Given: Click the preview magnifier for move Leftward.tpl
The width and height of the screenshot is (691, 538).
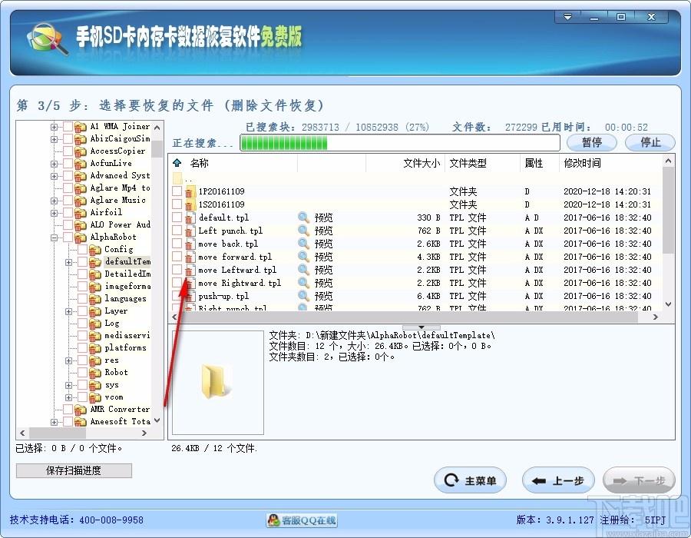Looking at the screenshot, I should coord(303,270).
